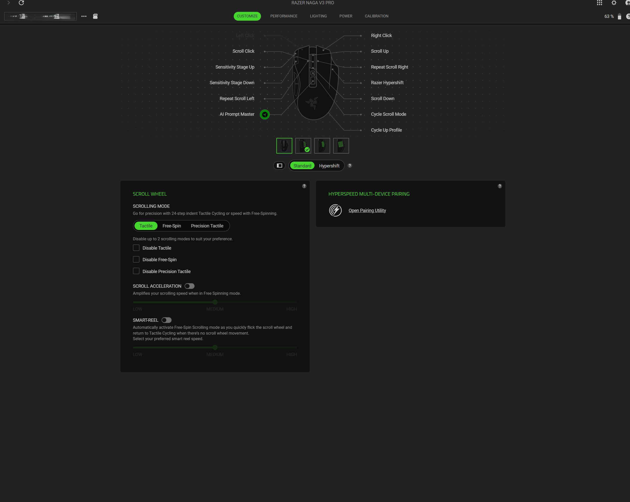The height and width of the screenshot is (502, 630).
Task: Open the Power tab
Action: click(346, 16)
